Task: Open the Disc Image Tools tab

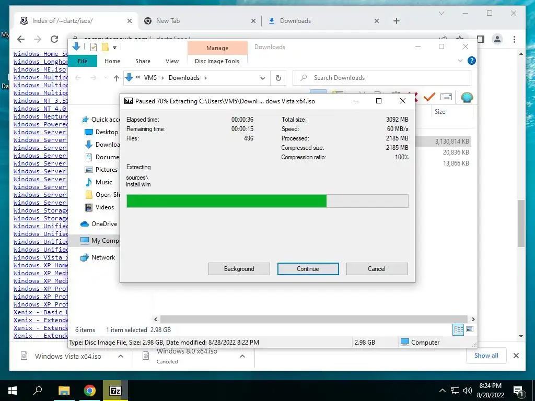Action: [217, 61]
